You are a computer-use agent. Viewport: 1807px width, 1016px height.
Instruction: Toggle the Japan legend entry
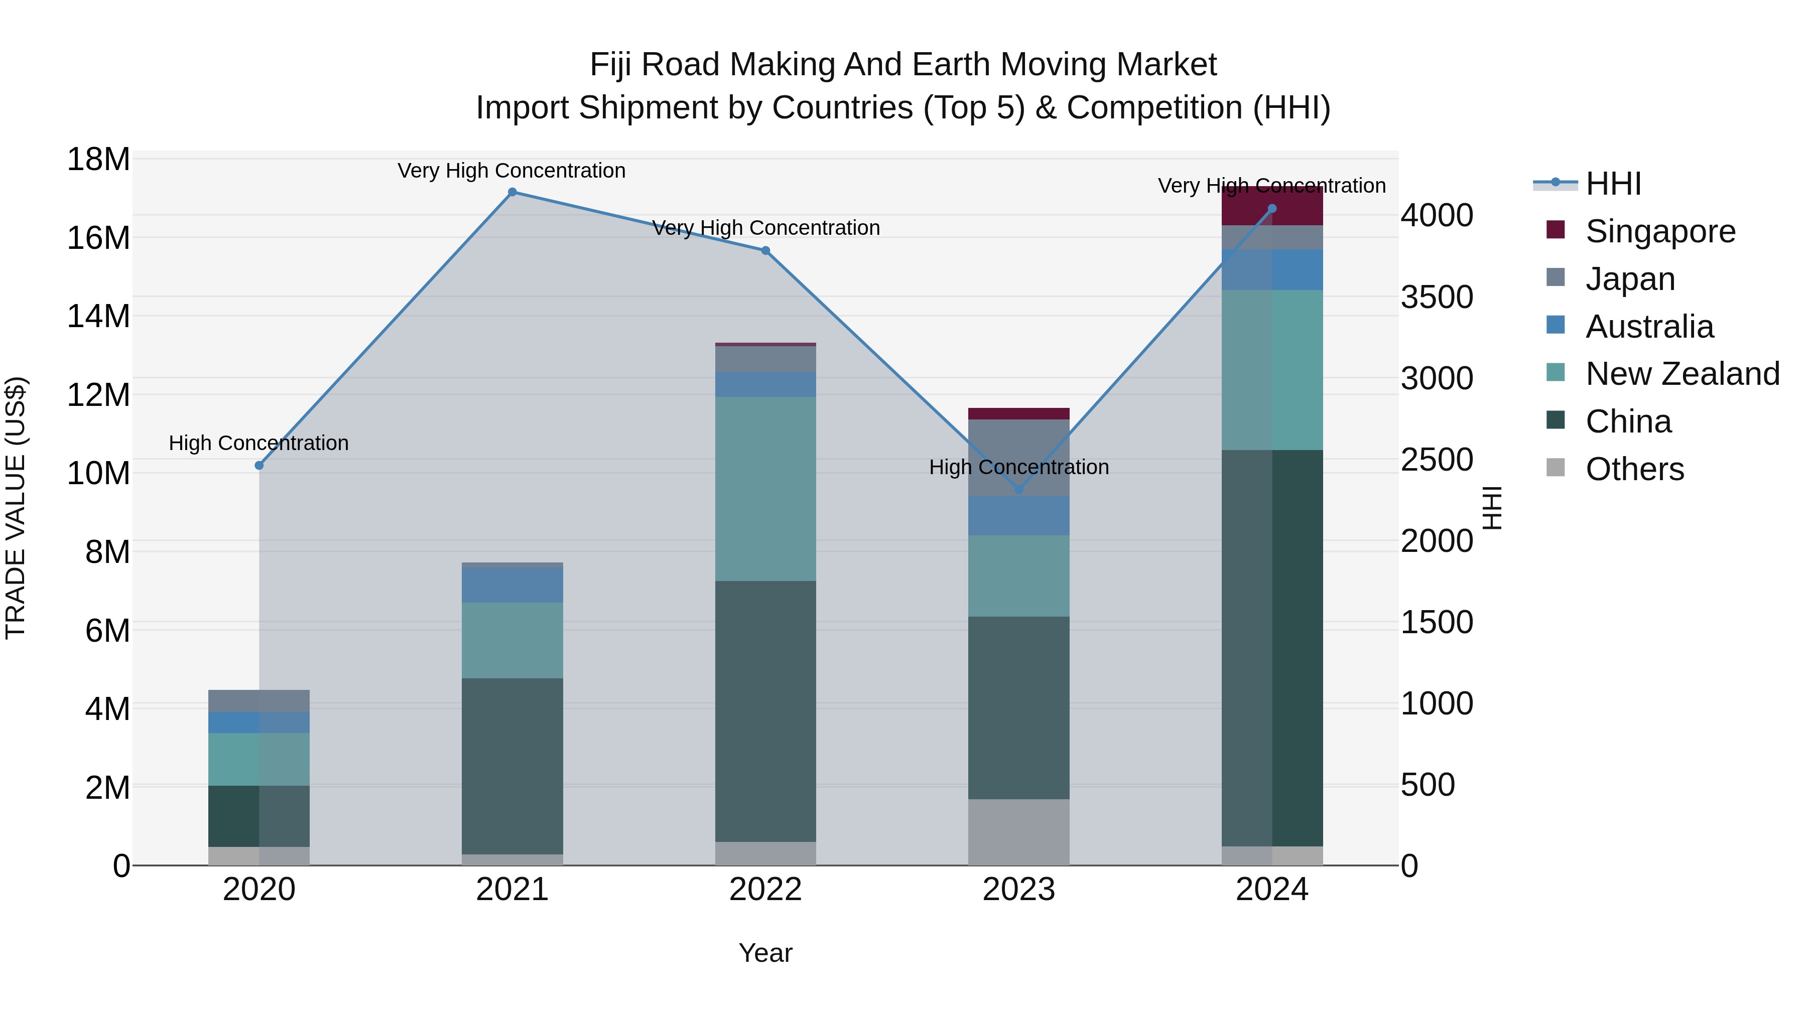click(1611, 278)
